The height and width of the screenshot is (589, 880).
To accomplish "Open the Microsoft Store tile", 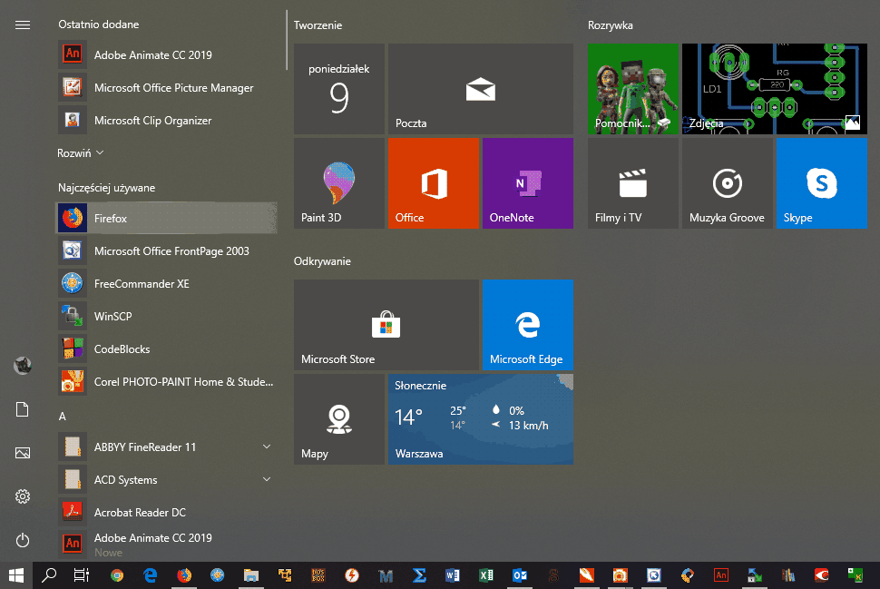I will coord(386,325).
